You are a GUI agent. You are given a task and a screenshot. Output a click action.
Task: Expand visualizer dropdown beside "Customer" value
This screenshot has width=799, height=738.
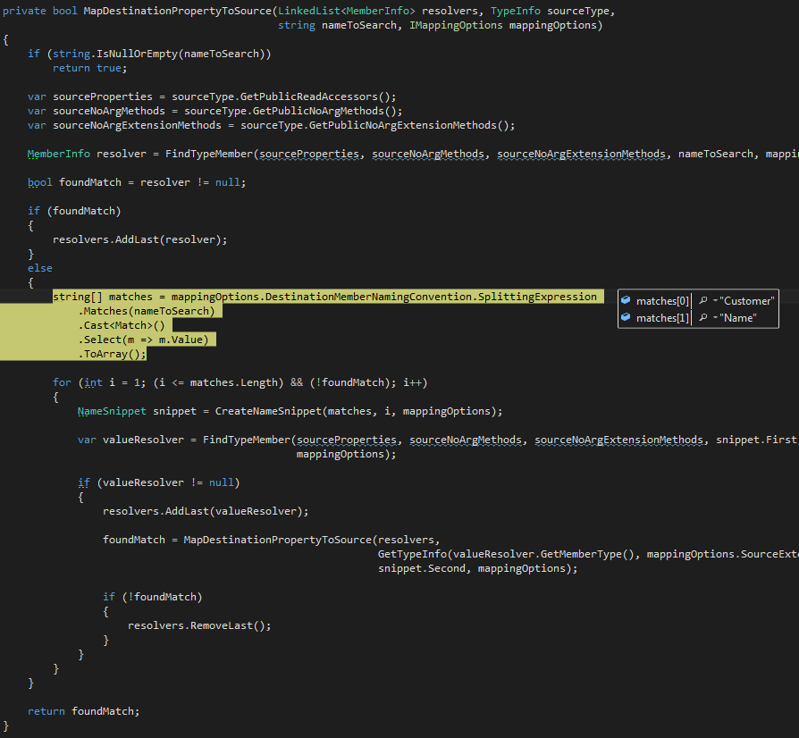coord(715,300)
